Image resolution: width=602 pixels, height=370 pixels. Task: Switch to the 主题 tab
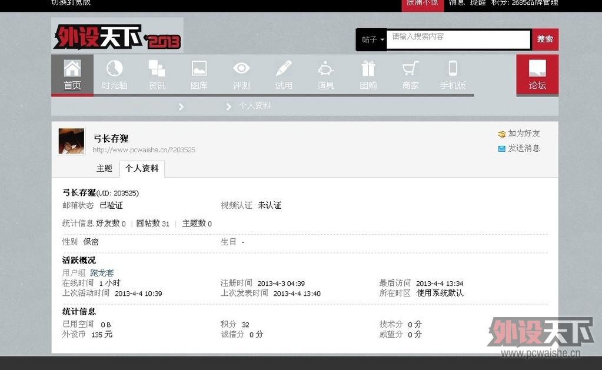point(104,168)
